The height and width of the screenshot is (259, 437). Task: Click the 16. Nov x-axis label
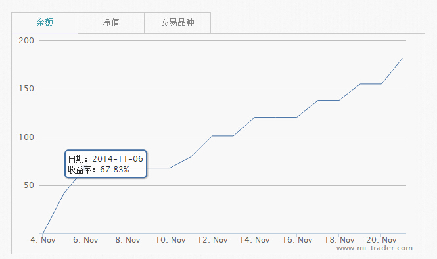click(297, 240)
